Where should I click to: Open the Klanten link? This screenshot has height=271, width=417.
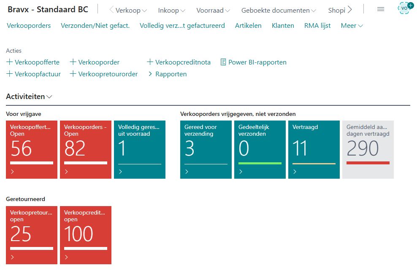[283, 26]
